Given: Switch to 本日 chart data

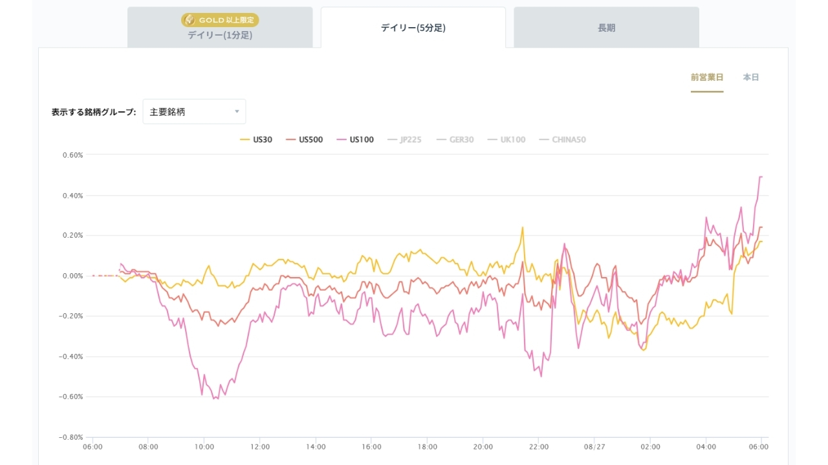Looking at the screenshot, I should tap(751, 77).
